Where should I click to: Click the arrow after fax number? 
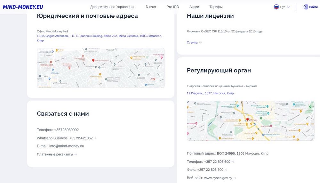tap(226, 170)
